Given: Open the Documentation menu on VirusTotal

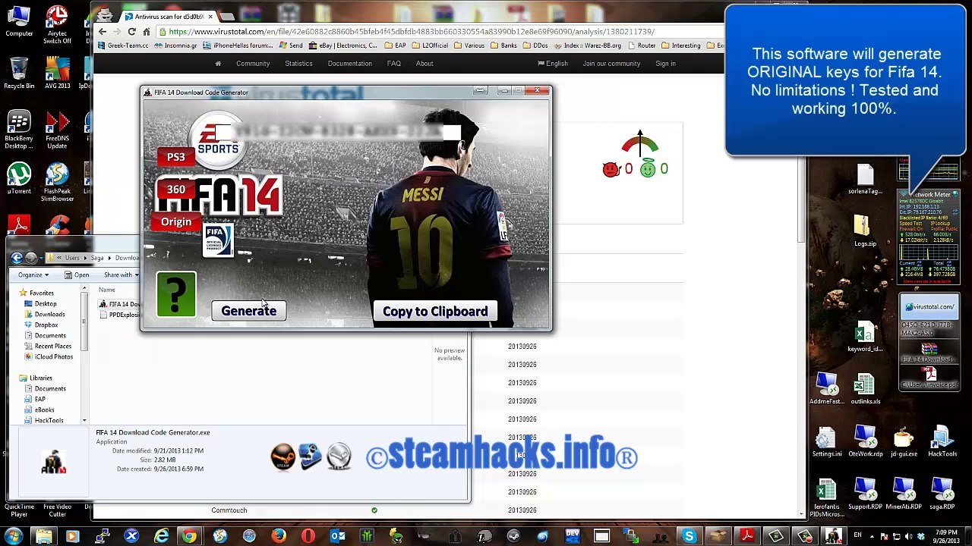Looking at the screenshot, I should coord(350,64).
